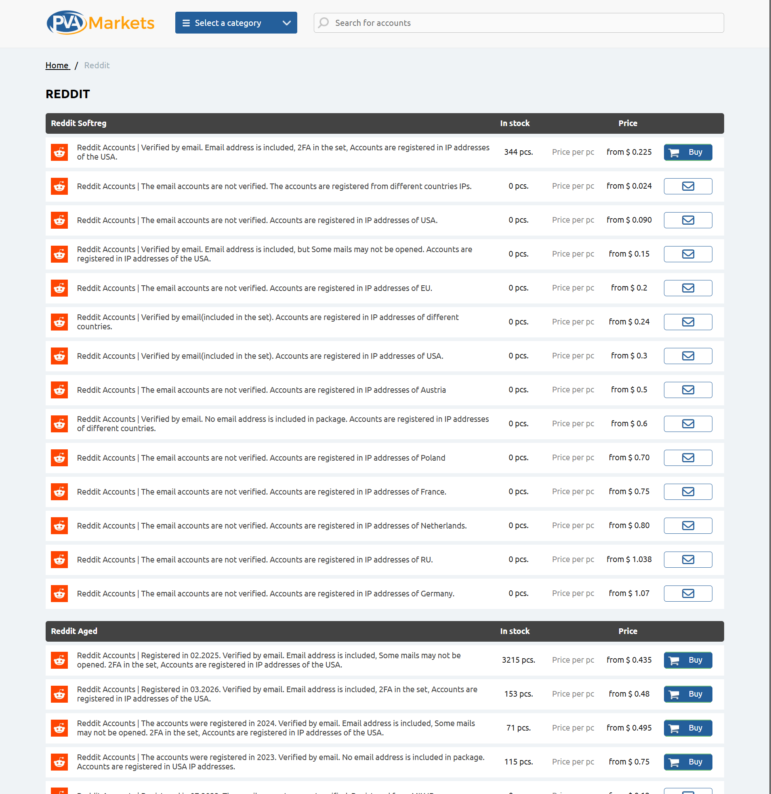Buy accounts registered in 03.2026
771x794 pixels.
pyautogui.click(x=687, y=694)
